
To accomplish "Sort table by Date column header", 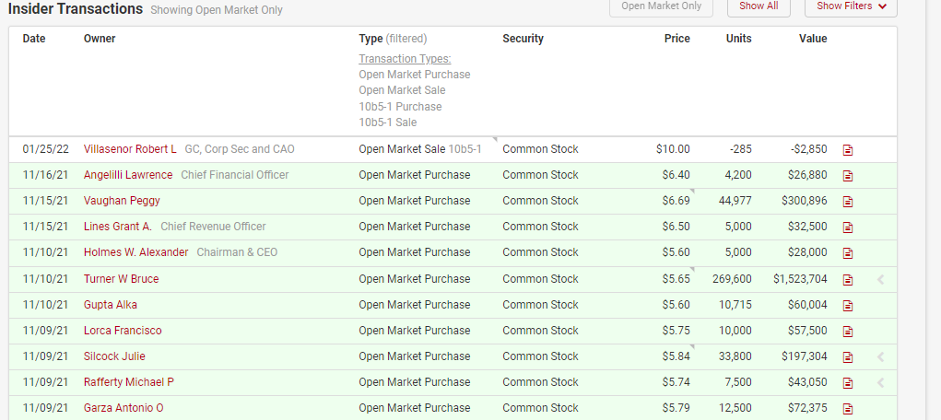I will 34,39.
